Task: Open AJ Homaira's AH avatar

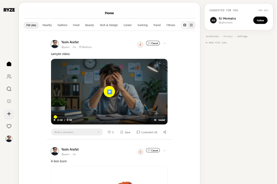Action: 213,21
